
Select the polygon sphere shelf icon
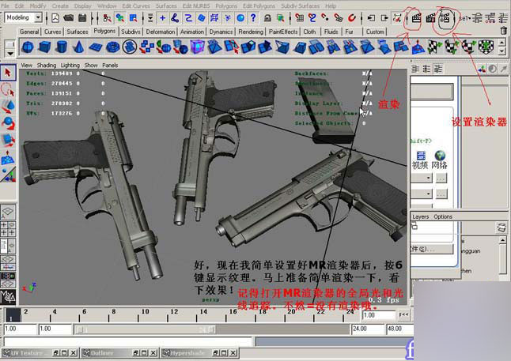pos(28,47)
